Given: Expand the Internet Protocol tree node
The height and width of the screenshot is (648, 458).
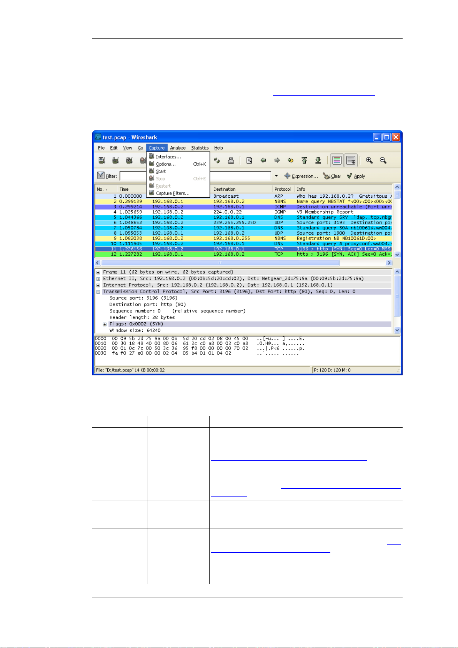Looking at the screenshot, I should pyautogui.click(x=98, y=285).
